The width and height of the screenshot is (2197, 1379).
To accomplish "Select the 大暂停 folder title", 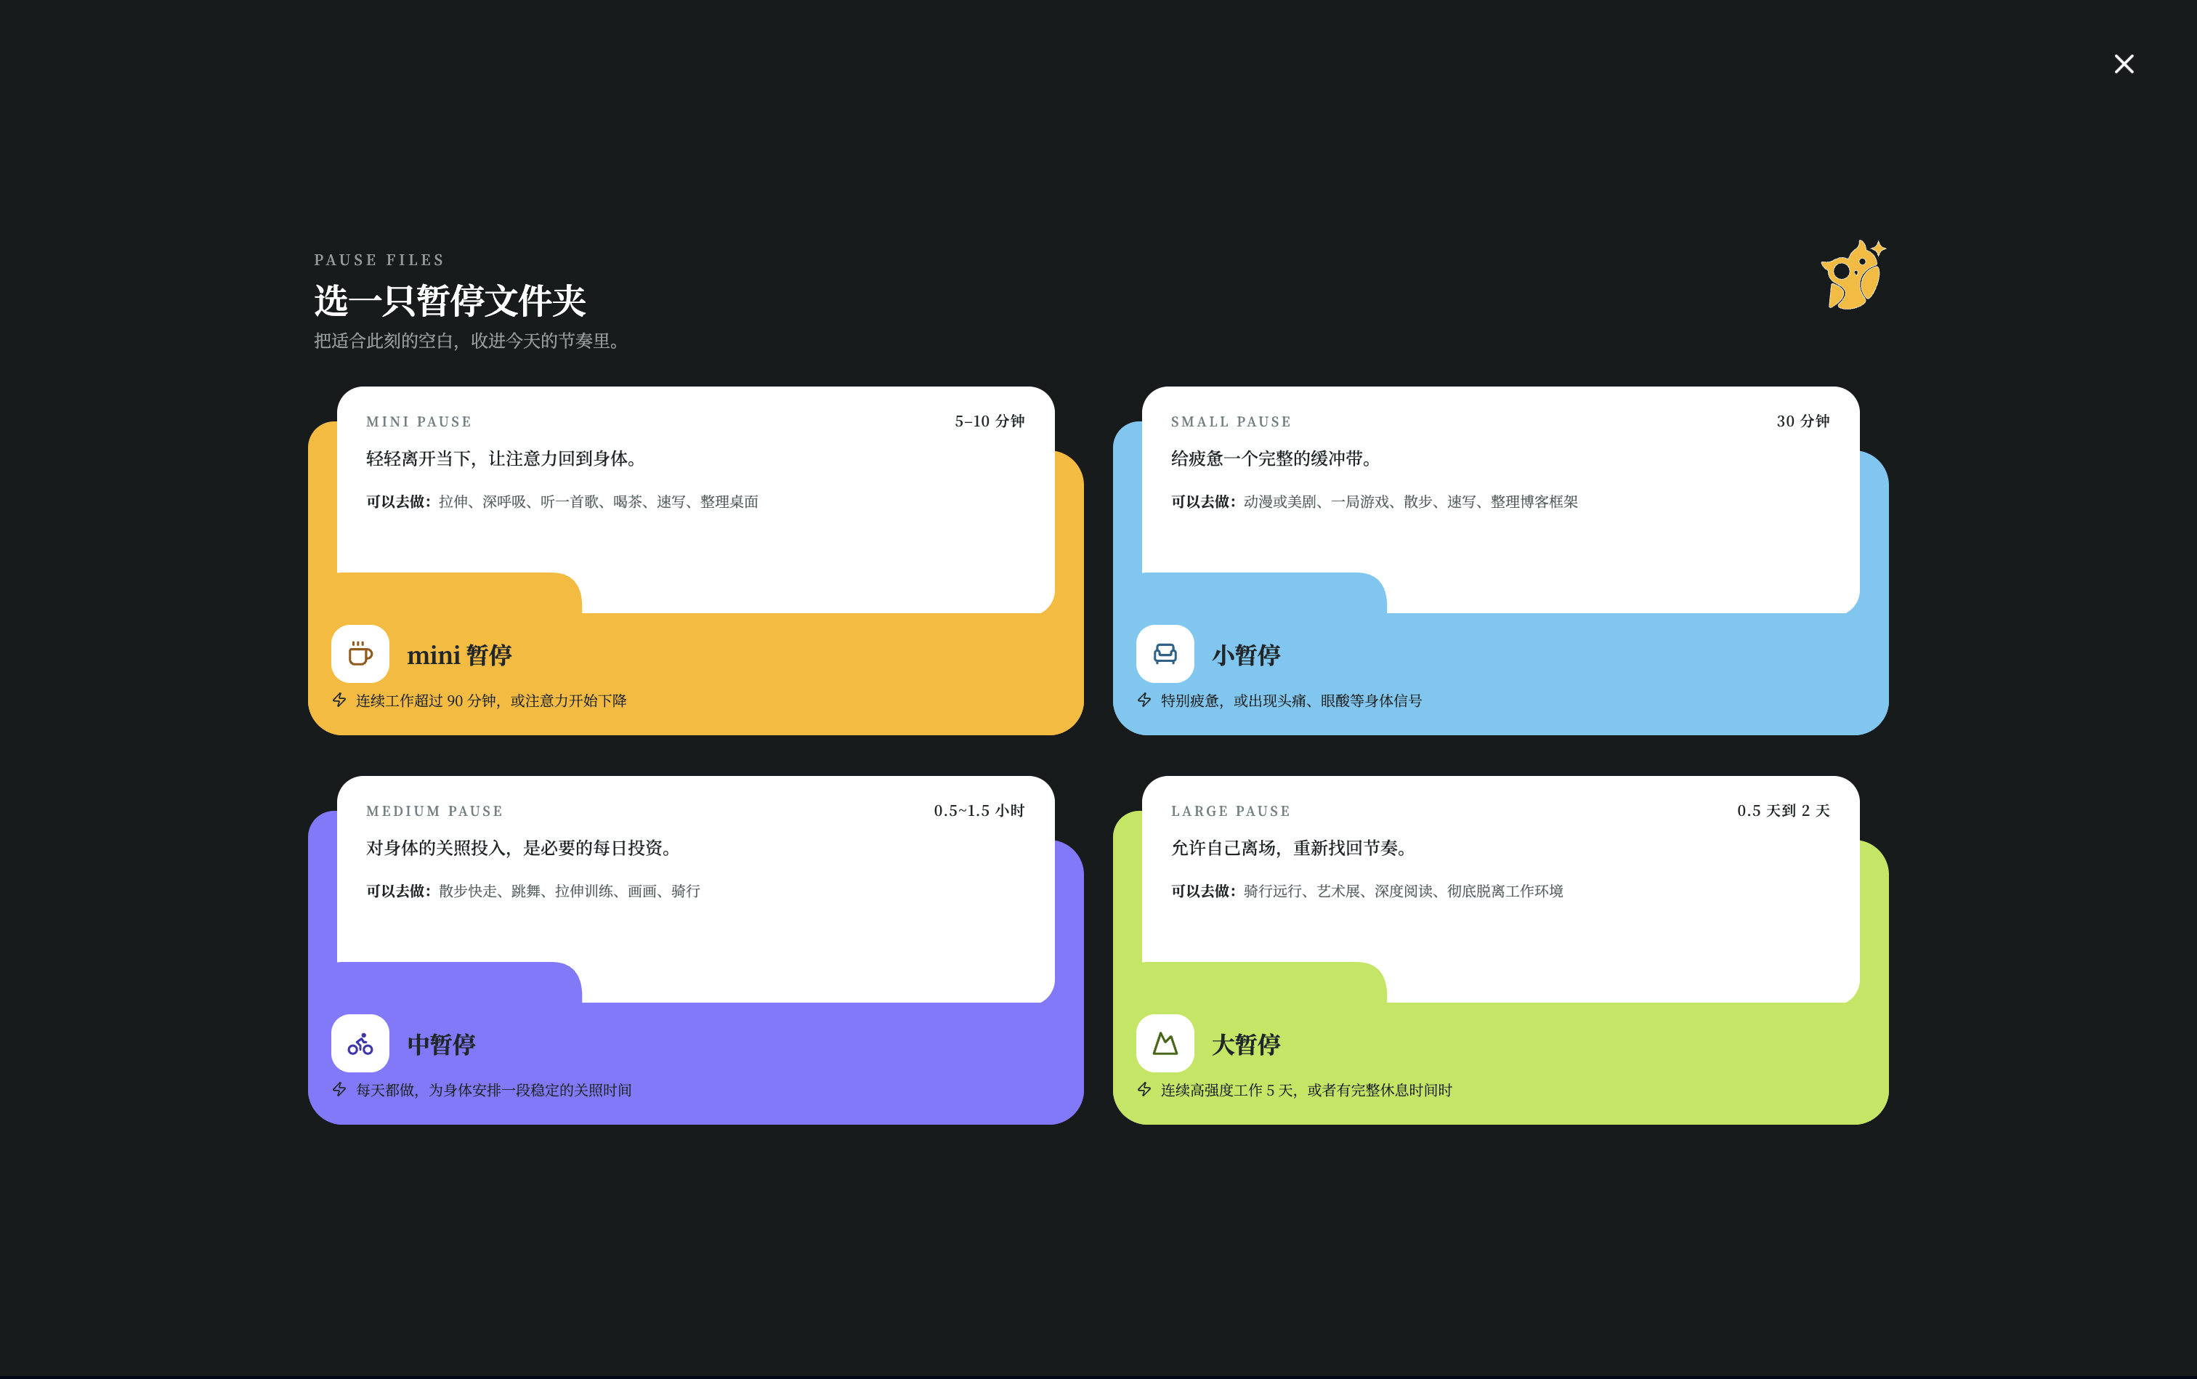I will [1246, 1044].
